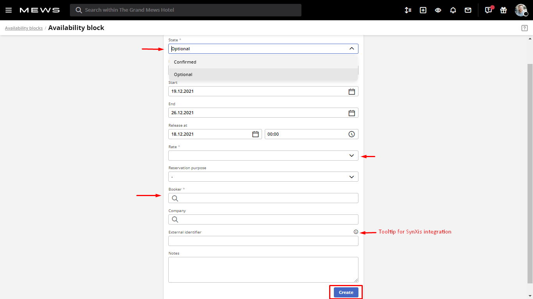Screen dimensions: 533x299
Task: Open the hamburger navigation menu
Action: [x=8, y=10]
